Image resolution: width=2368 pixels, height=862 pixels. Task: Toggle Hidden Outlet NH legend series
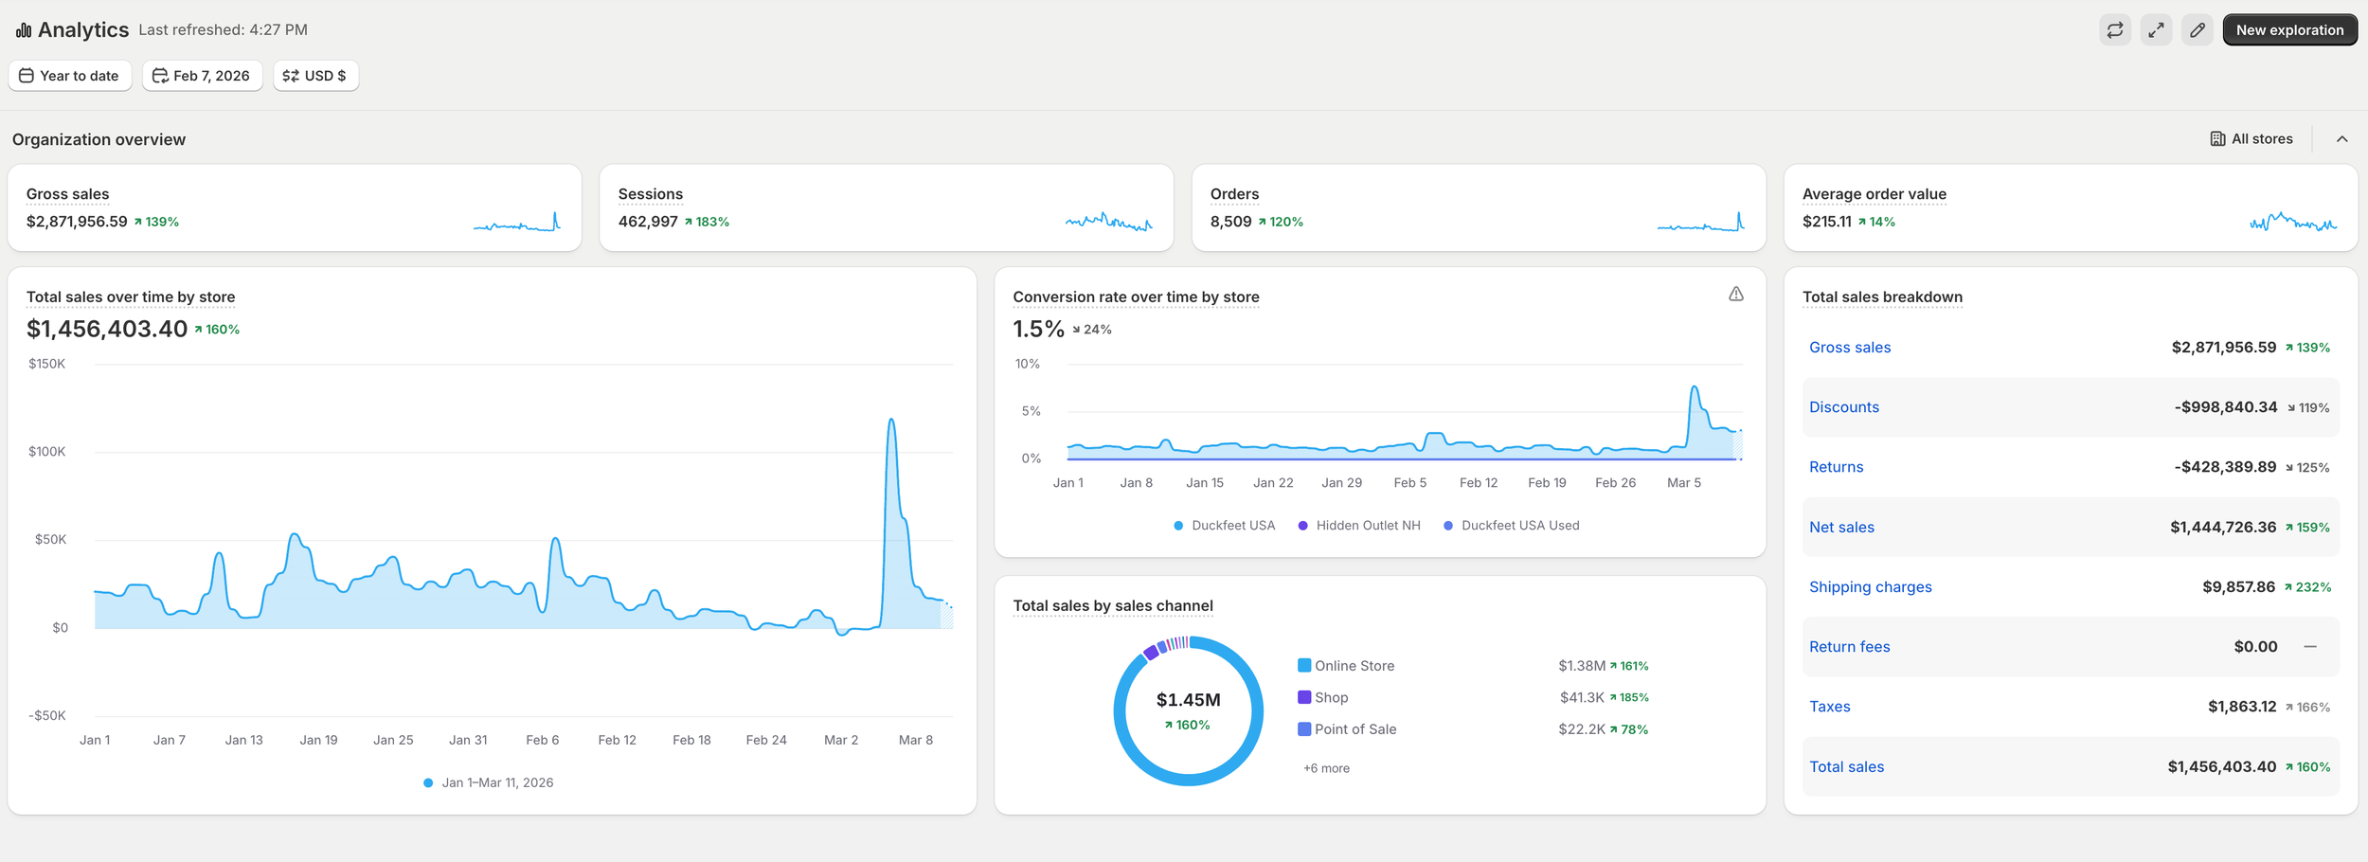point(1358,526)
